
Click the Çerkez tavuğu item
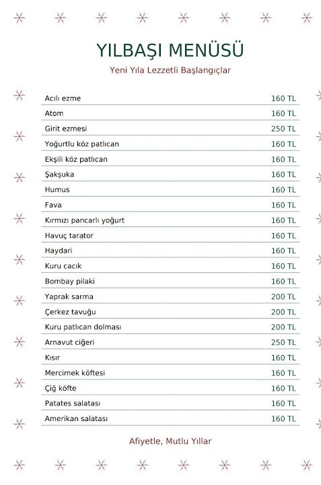click(70, 312)
